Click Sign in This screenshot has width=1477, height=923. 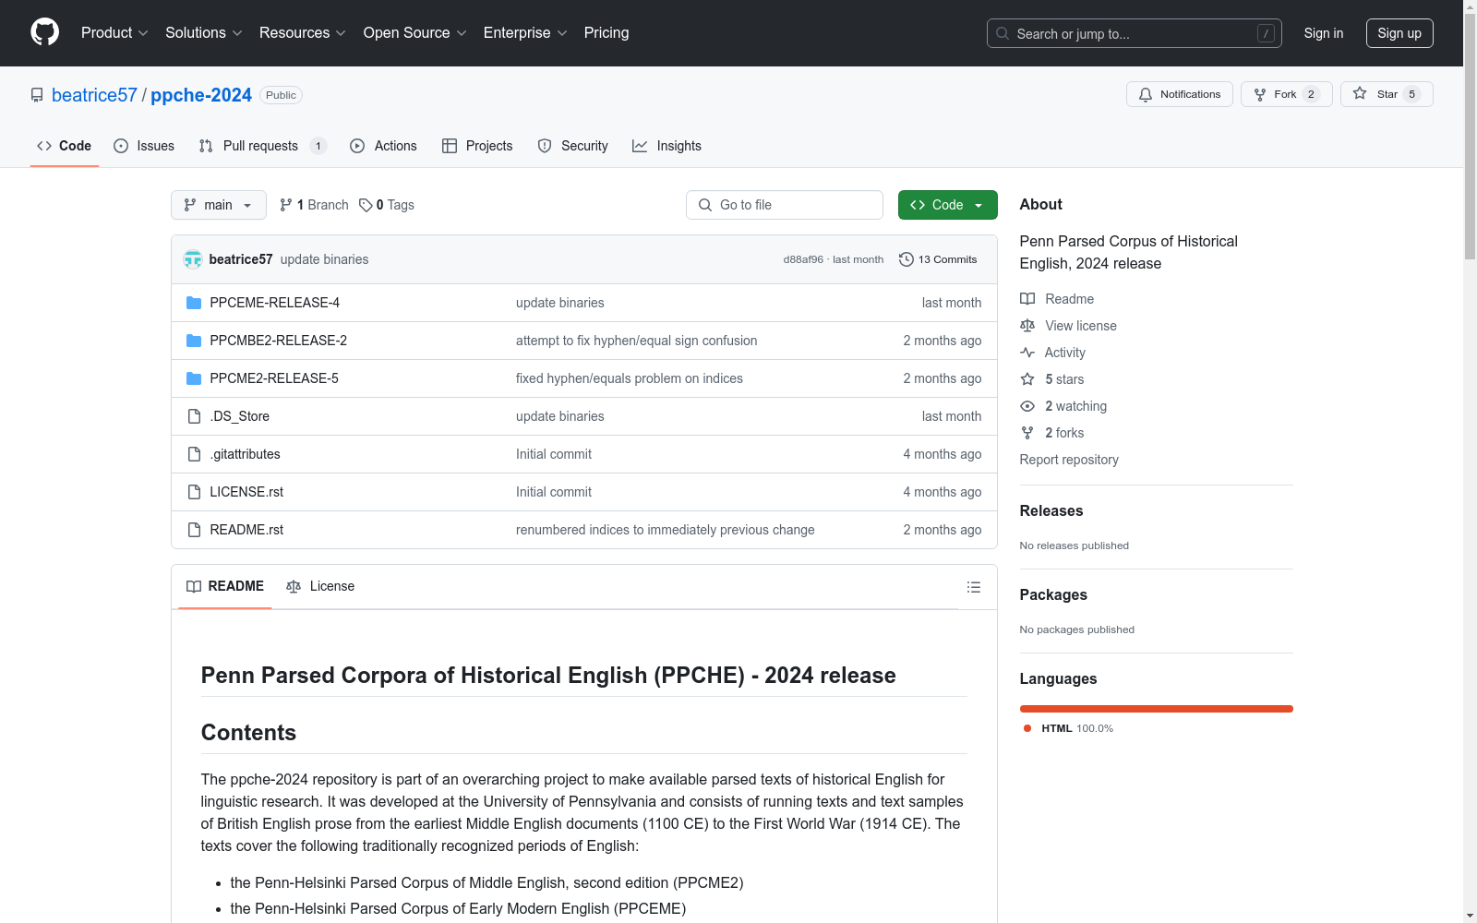tap(1324, 33)
